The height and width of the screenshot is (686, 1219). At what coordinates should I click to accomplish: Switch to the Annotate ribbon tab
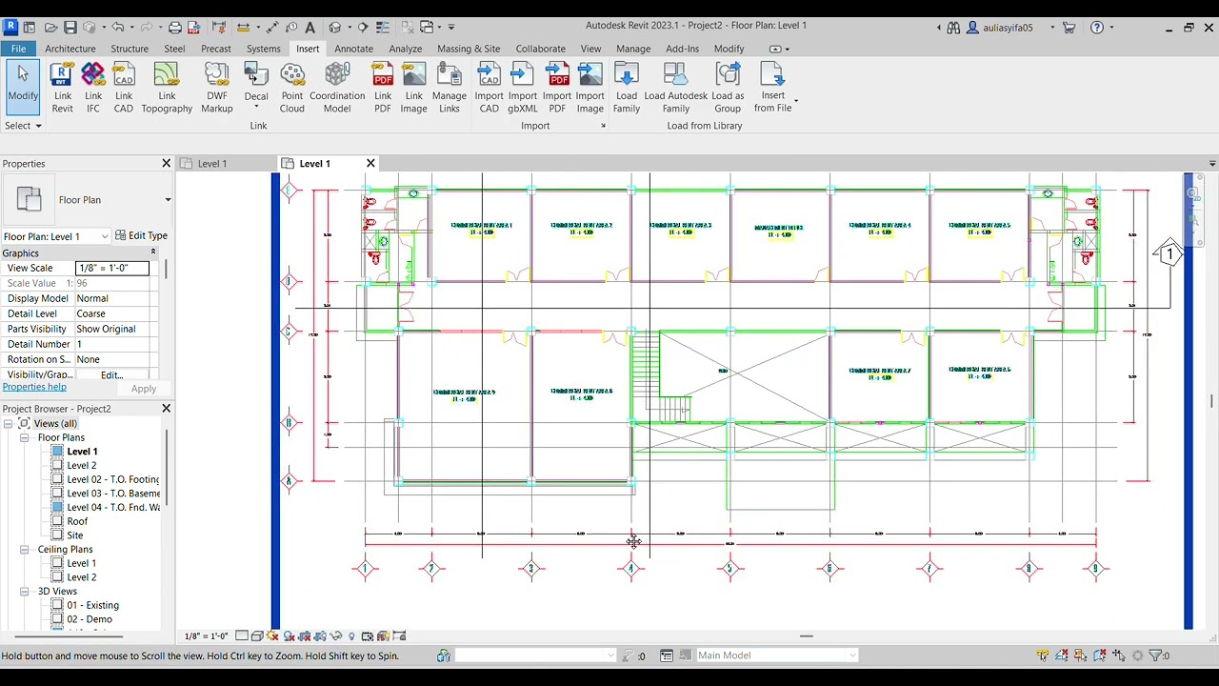(x=353, y=49)
